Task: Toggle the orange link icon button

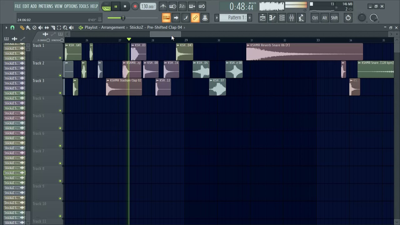Action: 195,18
